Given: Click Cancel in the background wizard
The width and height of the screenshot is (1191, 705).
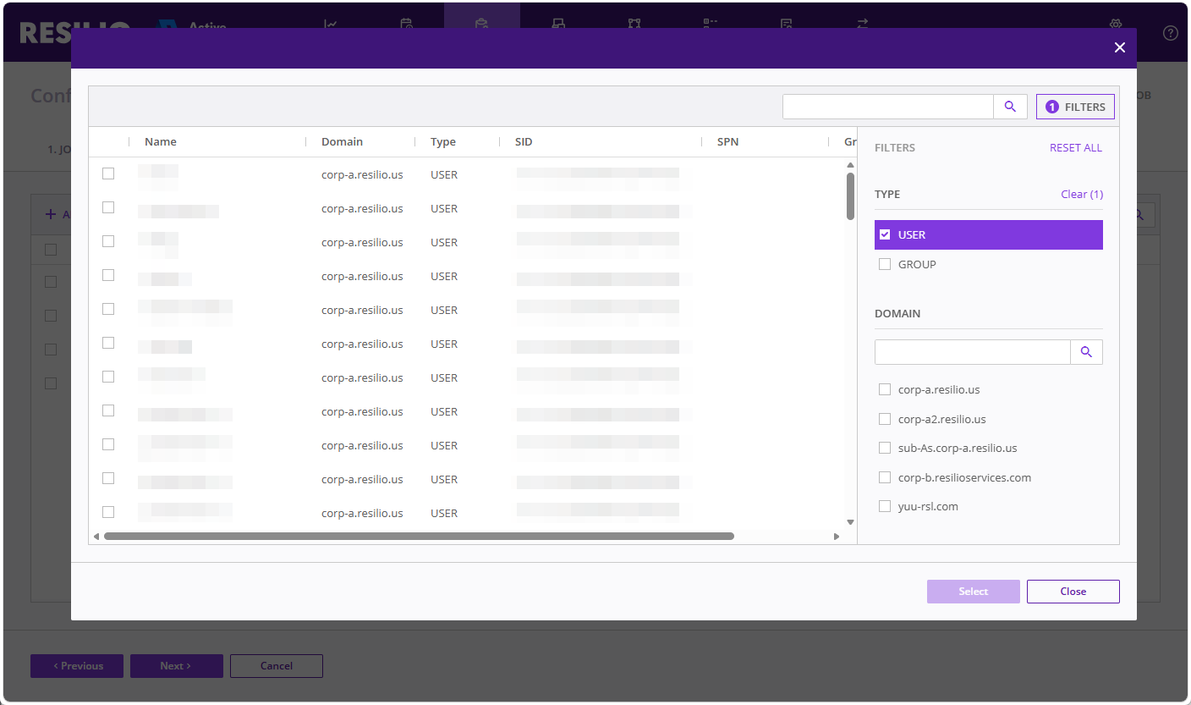Looking at the screenshot, I should point(277,666).
